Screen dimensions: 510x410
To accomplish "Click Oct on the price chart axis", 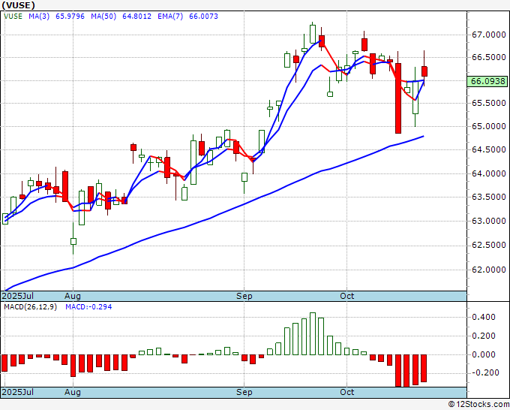I will (346, 296).
